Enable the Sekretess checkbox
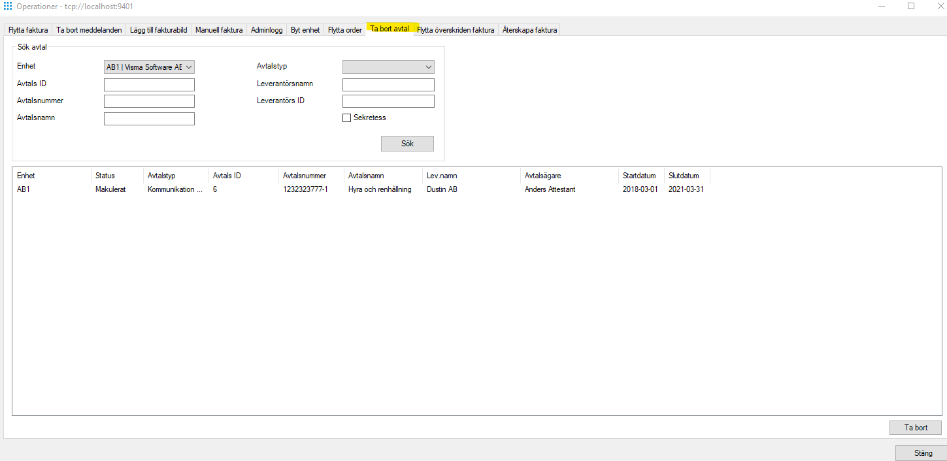Image resolution: width=947 pixels, height=461 pixels. click(346, 118)
